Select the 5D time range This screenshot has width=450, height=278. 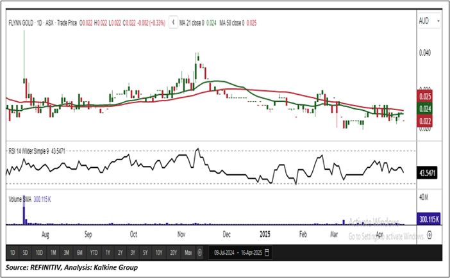point(25,252)
